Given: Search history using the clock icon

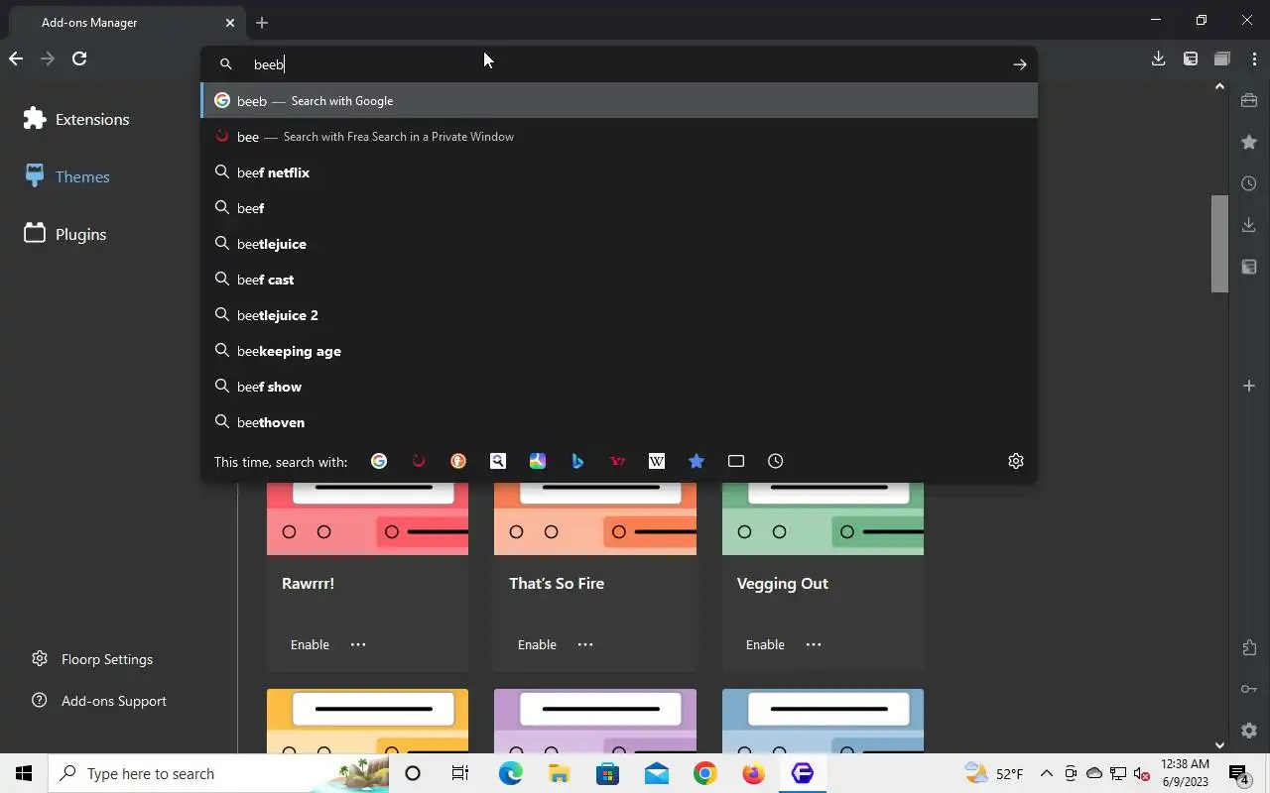Looking at the screenshot, I should 776,461.
